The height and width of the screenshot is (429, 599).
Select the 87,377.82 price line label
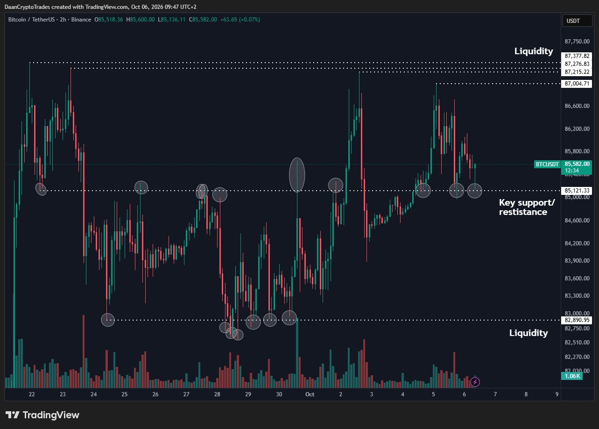point(578,56)
